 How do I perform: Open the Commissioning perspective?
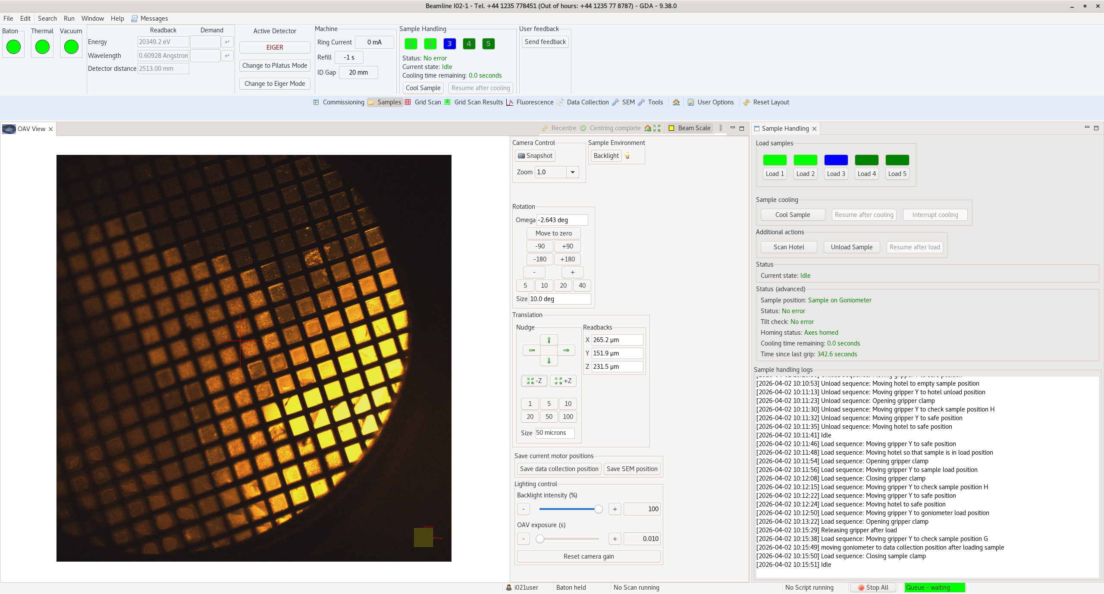pyautogui.click(x=339, y=102)
